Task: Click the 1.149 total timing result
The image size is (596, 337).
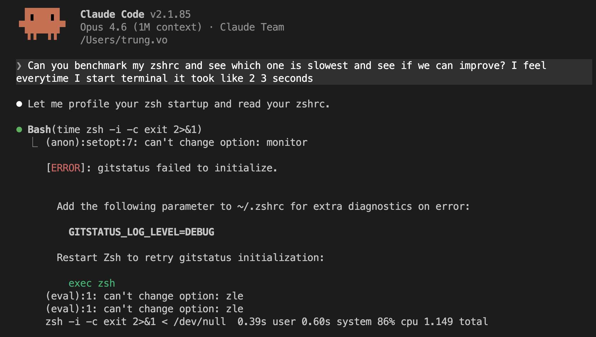Action: coord(456,322)
